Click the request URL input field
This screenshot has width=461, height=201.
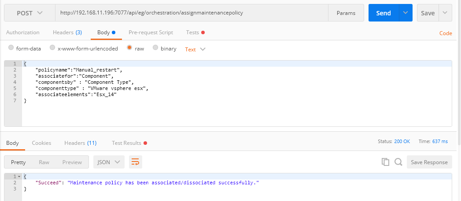point(192,13)
